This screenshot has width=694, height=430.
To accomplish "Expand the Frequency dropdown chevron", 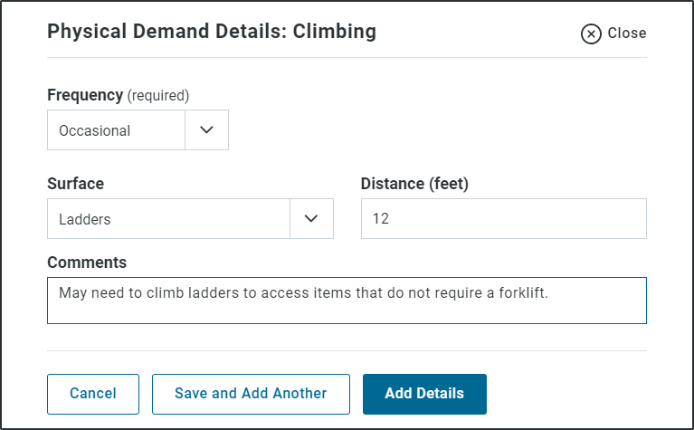I will coord(206,129).
